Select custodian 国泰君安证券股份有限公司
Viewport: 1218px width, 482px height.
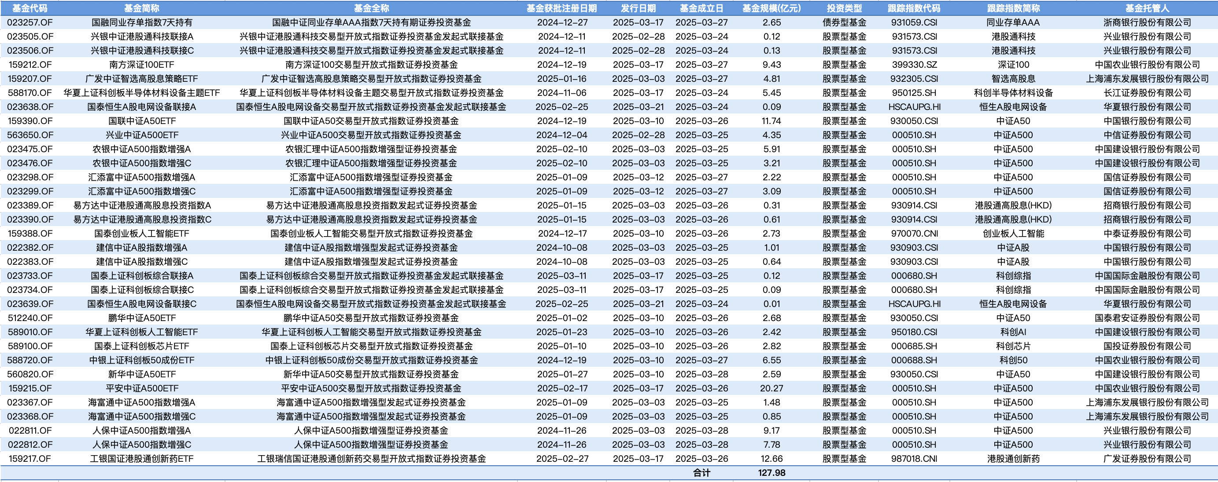pos(1147,318)
